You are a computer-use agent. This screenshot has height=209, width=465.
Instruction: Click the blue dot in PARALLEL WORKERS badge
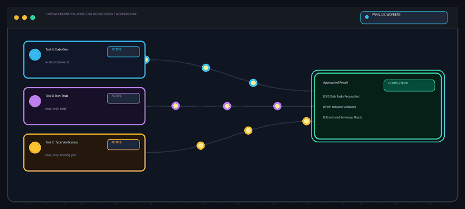(x=367, y=17)
